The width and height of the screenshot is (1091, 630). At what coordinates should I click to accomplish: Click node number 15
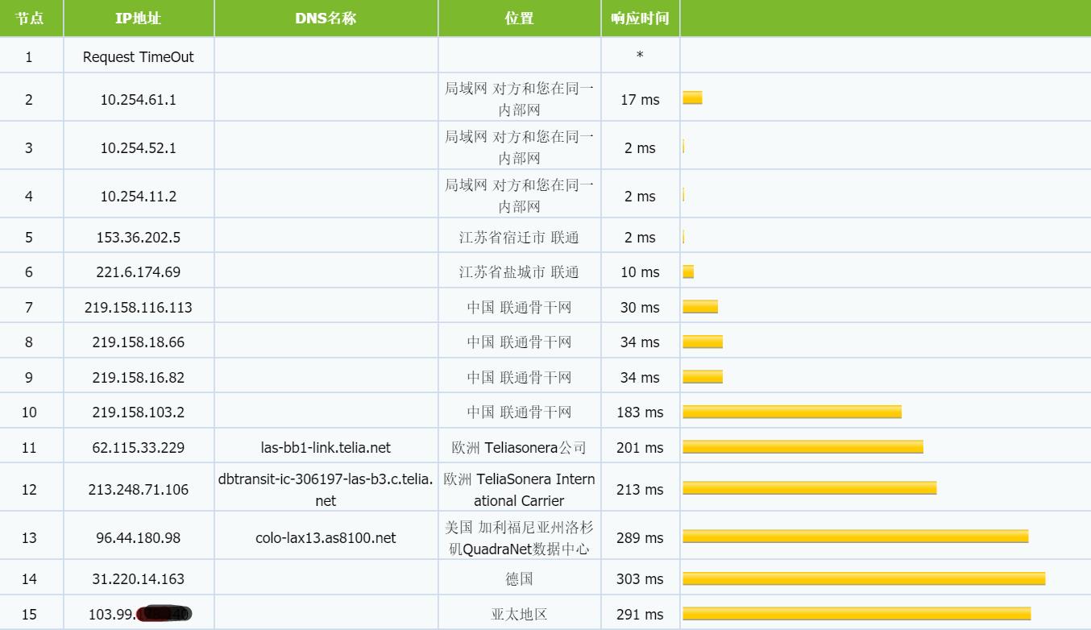[x=29, y=615]
